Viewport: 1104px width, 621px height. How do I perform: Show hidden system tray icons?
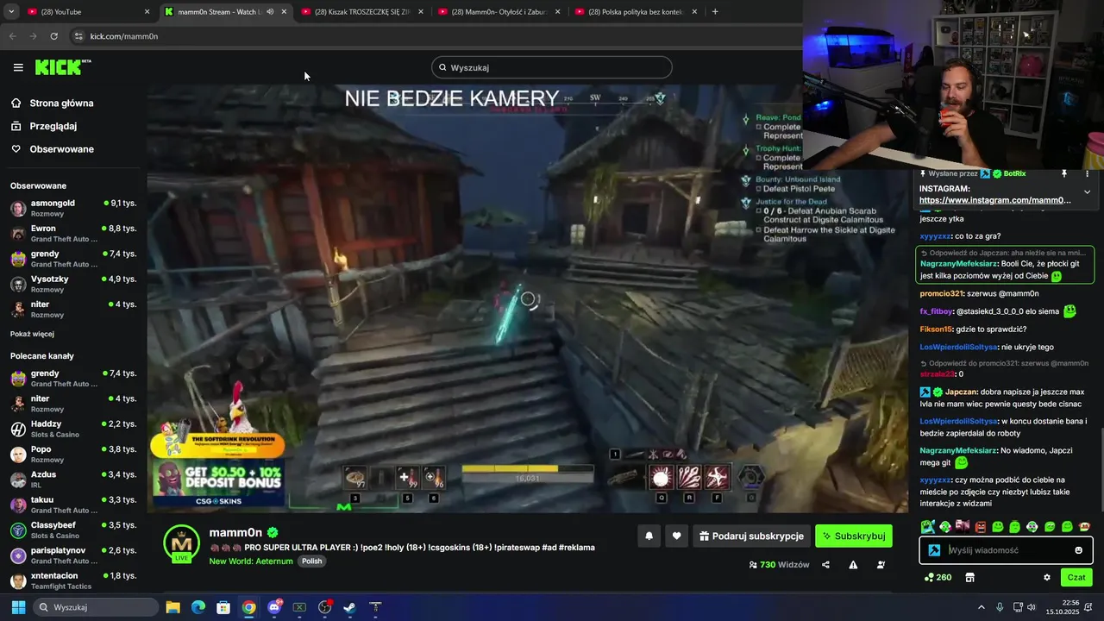(x=981, y=607)
